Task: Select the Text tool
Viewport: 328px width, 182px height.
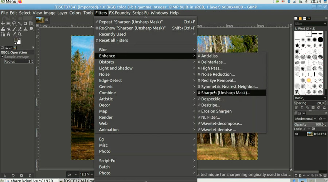Action: pos(8,34)
